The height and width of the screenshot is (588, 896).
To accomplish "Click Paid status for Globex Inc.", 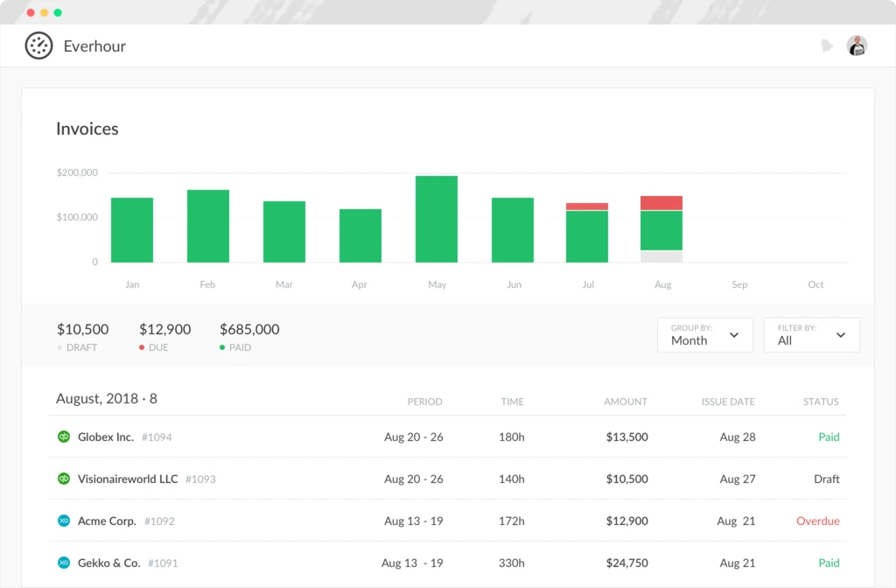I will coord(829,437).
